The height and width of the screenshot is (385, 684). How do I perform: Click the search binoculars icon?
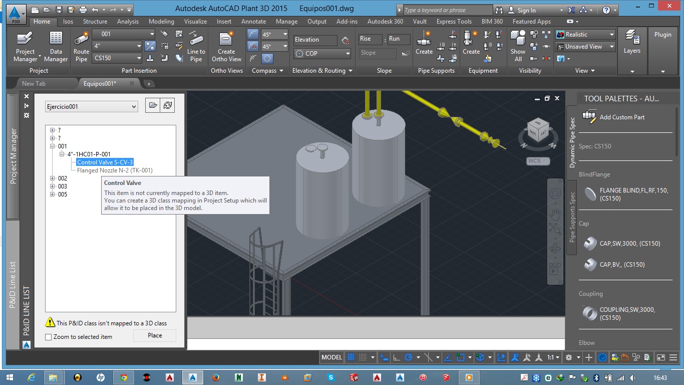coord(499,10)
